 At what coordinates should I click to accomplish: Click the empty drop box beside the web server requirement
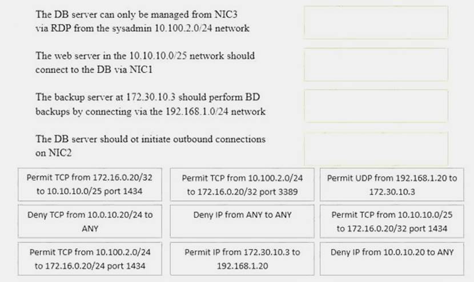click(x=376, y=65)
